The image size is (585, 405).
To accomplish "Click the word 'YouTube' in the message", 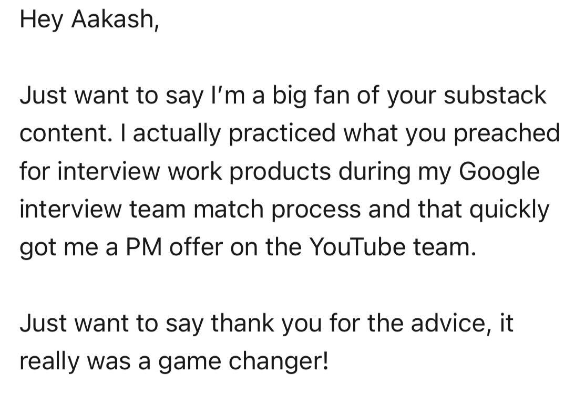I will pos(357,247).
